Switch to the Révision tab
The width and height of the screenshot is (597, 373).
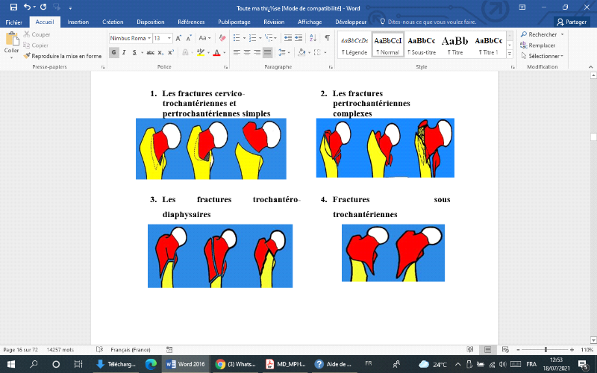(x=274, y=22)
